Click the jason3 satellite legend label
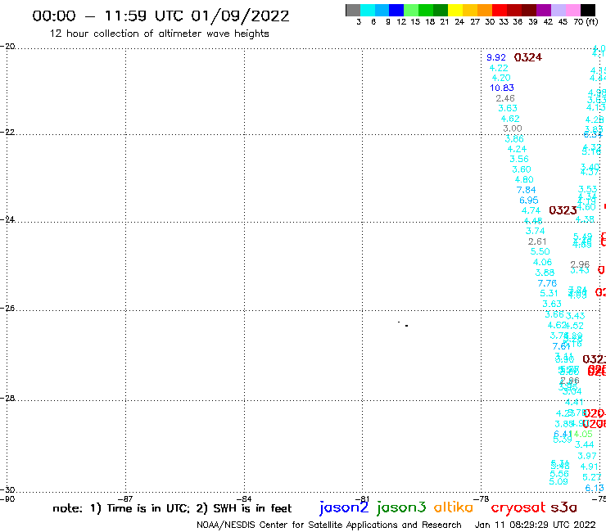 401,507
